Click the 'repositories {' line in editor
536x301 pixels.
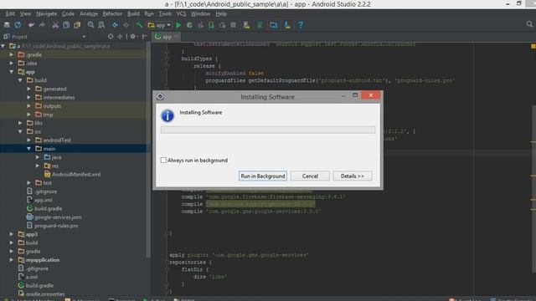(190, 262)
